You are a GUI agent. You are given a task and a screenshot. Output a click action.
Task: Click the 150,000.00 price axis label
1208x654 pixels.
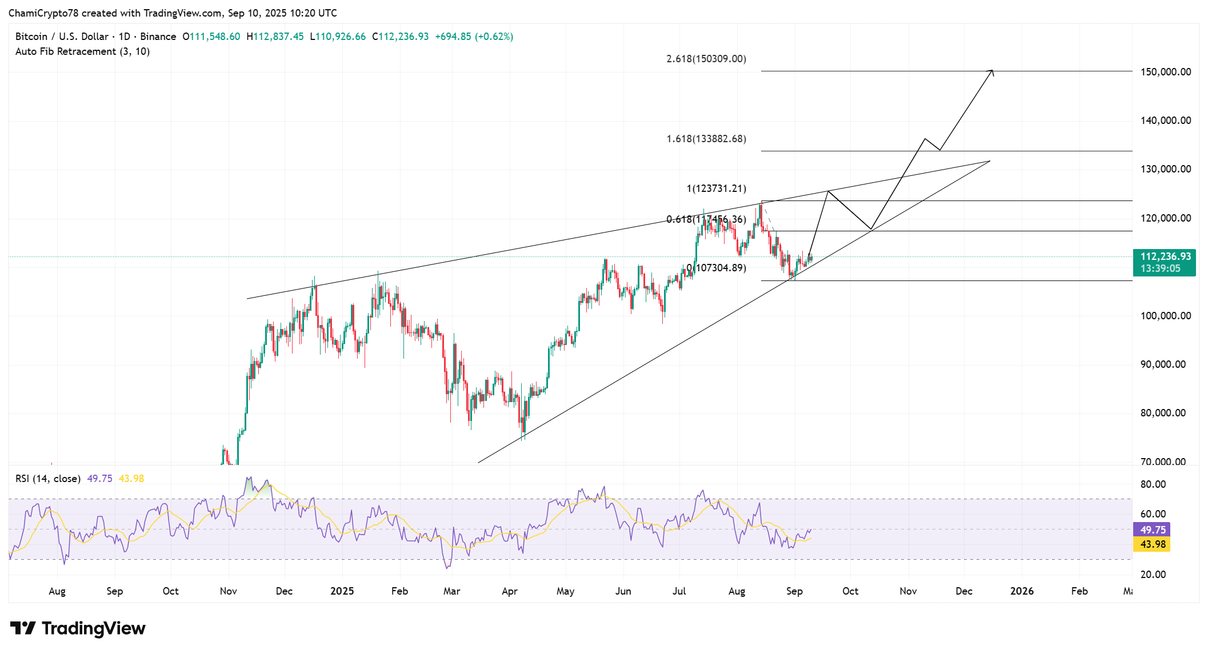[1165, 72]
